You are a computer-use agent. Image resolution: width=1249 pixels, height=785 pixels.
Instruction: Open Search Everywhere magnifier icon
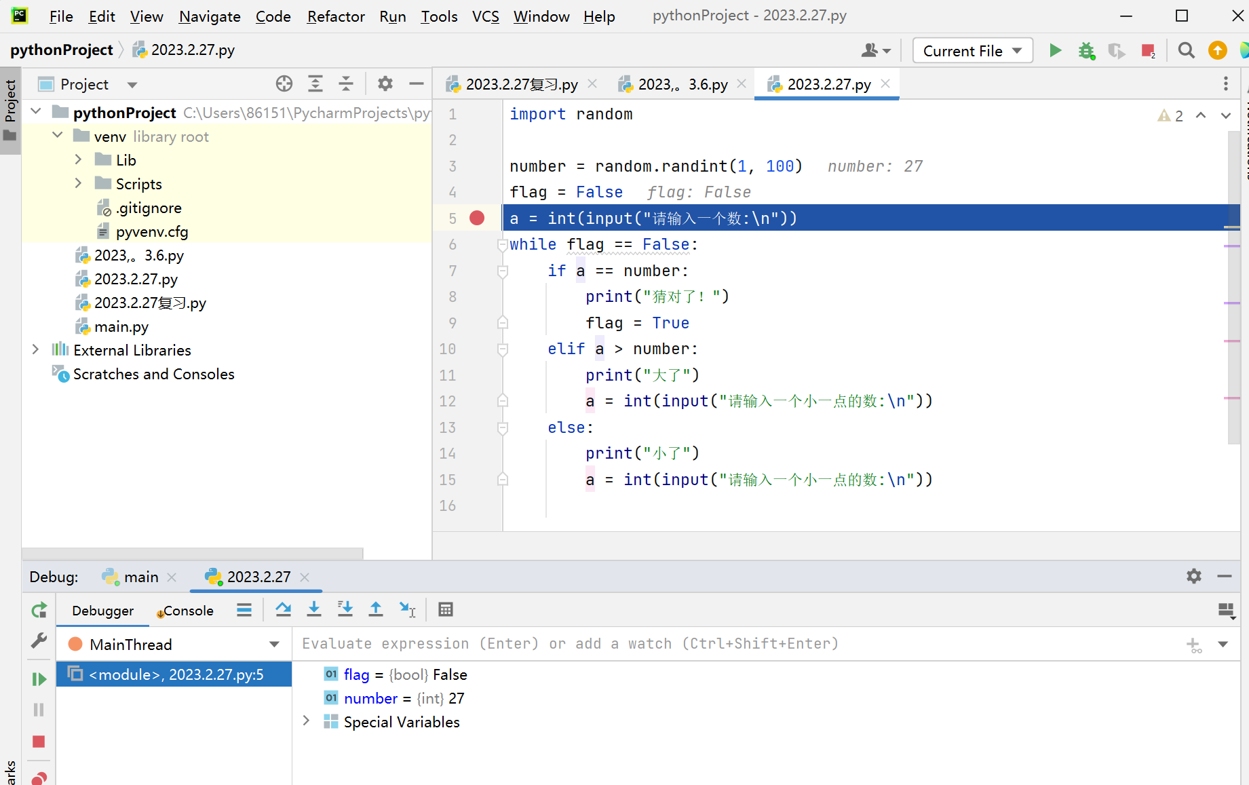point(1186,51)
